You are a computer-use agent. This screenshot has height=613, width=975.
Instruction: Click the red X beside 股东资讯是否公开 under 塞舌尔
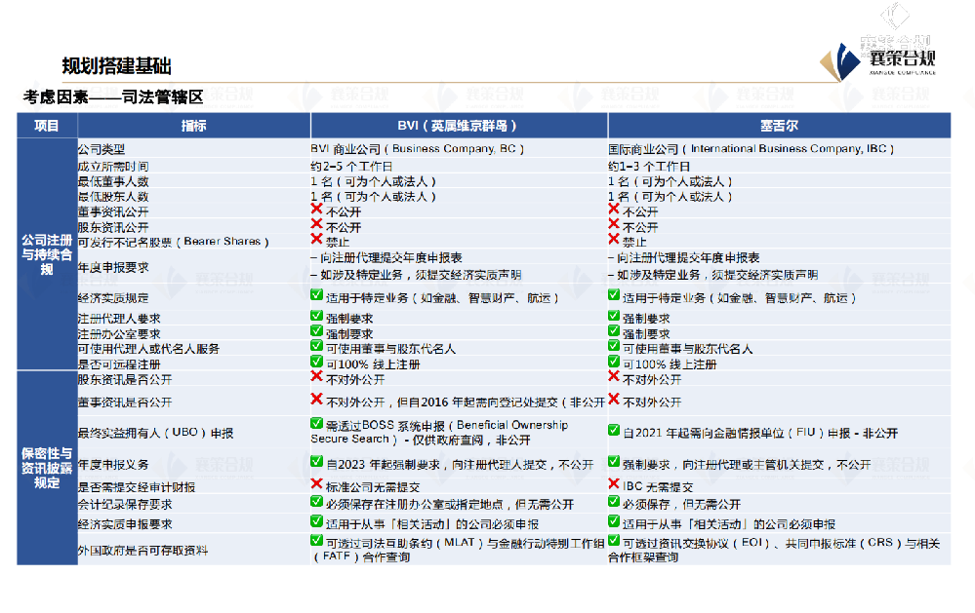(615, 378)
